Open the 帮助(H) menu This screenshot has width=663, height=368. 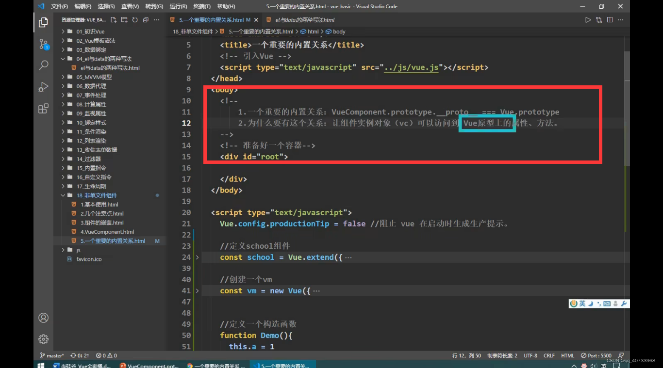[226, 6]
